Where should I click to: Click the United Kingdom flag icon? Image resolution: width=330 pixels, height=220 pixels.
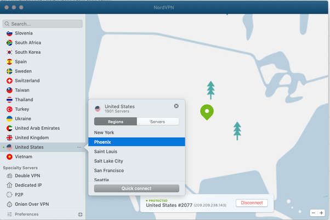(9, 138)
